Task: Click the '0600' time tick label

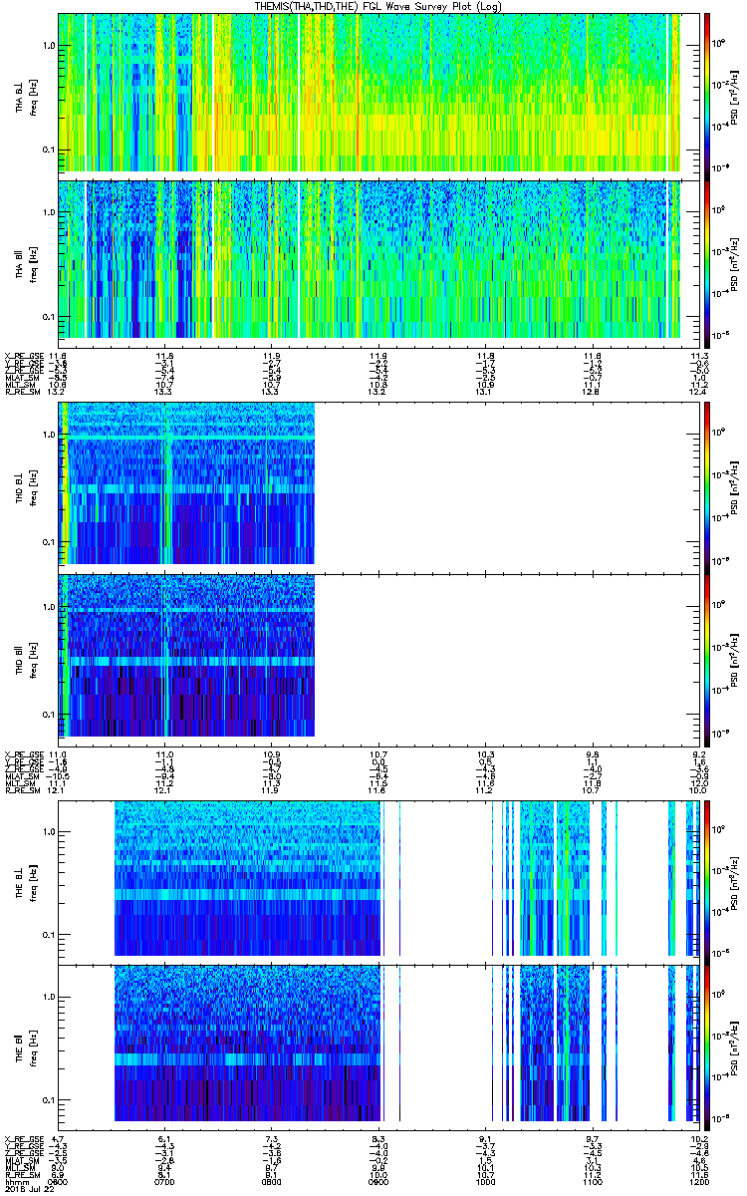Action: pos(59,1181)
